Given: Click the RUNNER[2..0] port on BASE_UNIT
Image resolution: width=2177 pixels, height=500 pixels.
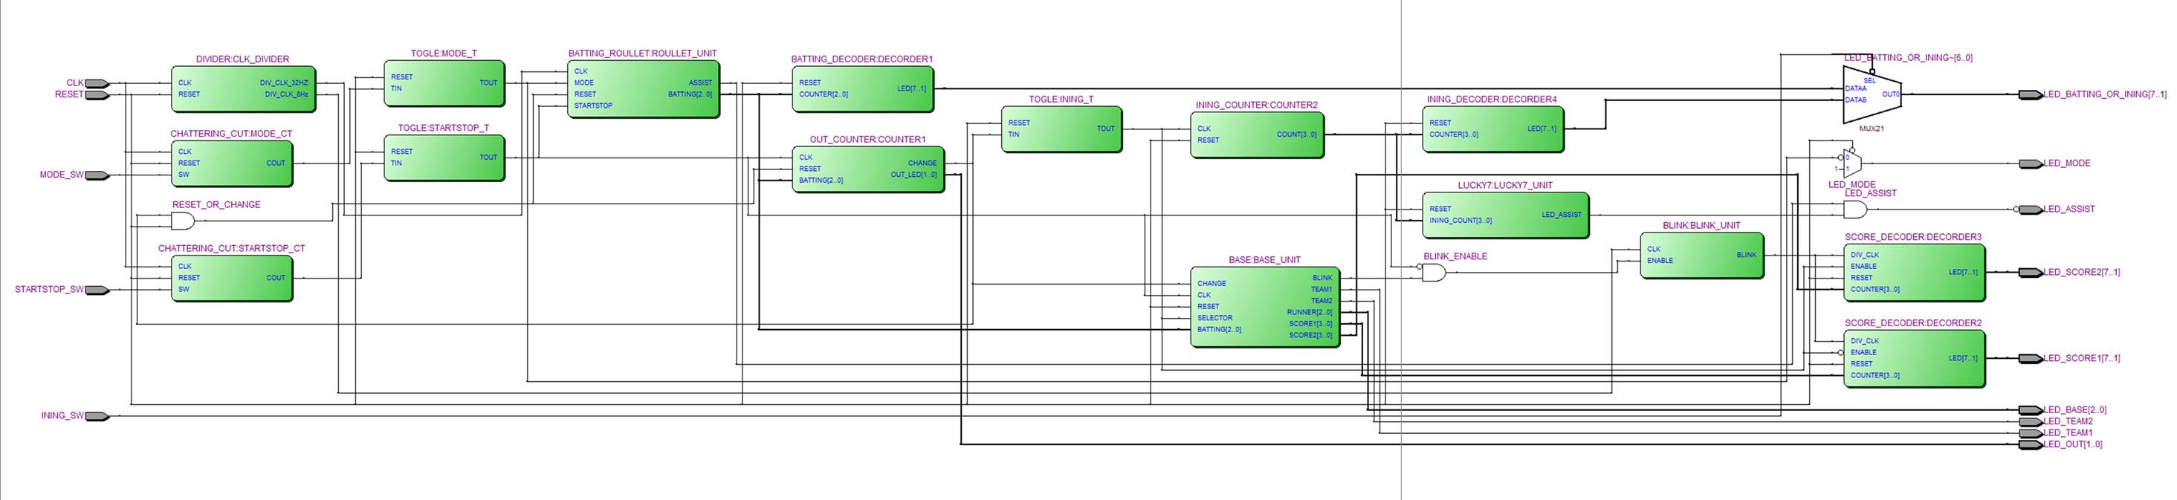Looking at the screenshot, I should pos(1309,311).
